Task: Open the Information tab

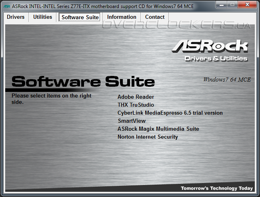Action: (122, 17)
